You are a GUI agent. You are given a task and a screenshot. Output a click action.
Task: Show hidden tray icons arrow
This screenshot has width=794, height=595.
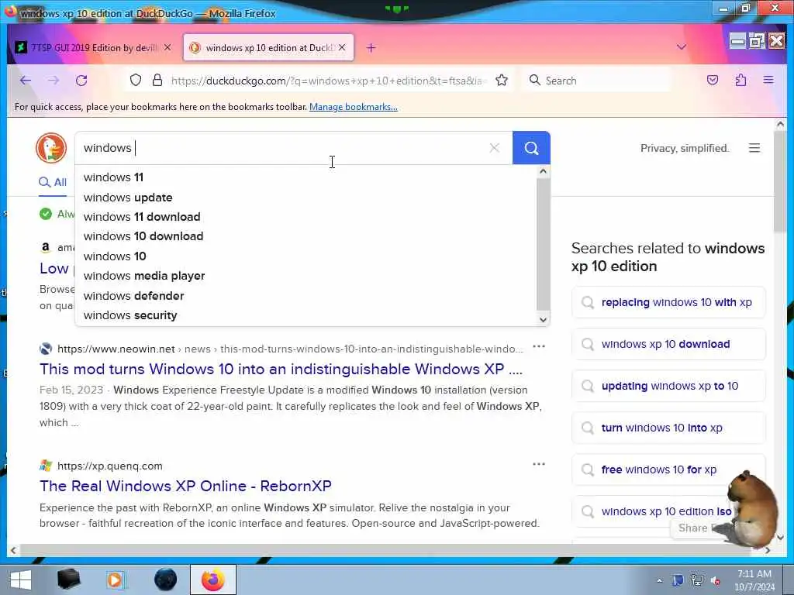[x=659, y=580]
